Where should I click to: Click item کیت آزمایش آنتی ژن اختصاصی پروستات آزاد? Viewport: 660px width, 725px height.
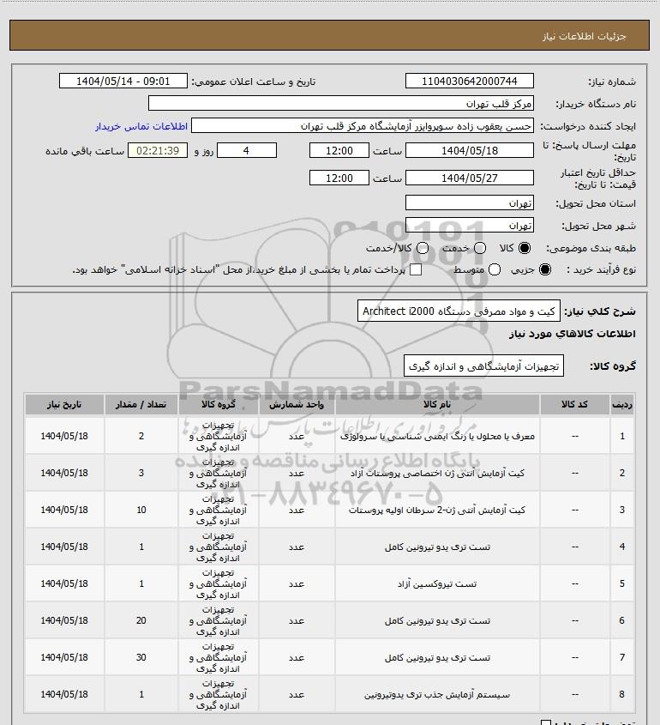pyautogui.click(x=437, y=473)
